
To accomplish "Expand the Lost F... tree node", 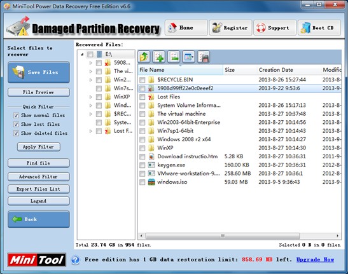I will tap(90, 131).
